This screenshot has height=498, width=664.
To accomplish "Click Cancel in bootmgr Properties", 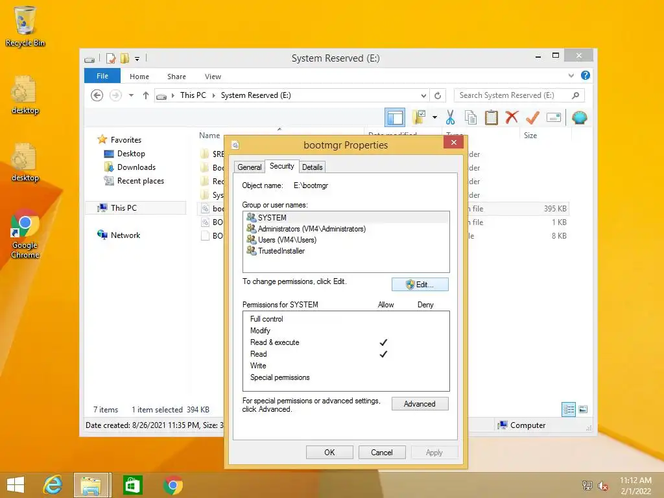I will (x=381, y=452).
